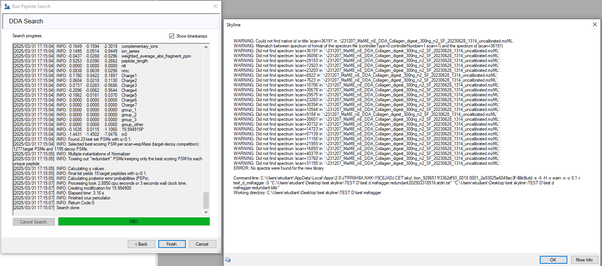Close the Run Peptide Search window
The width and height of the screenshot is (602, 266).
coord(215,6)
